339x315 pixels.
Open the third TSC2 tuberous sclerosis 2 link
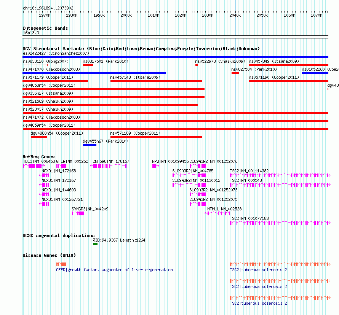[258, 303]
